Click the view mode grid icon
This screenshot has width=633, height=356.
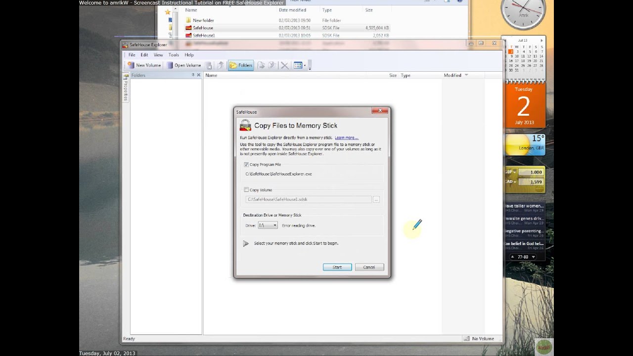click(298, 65)
